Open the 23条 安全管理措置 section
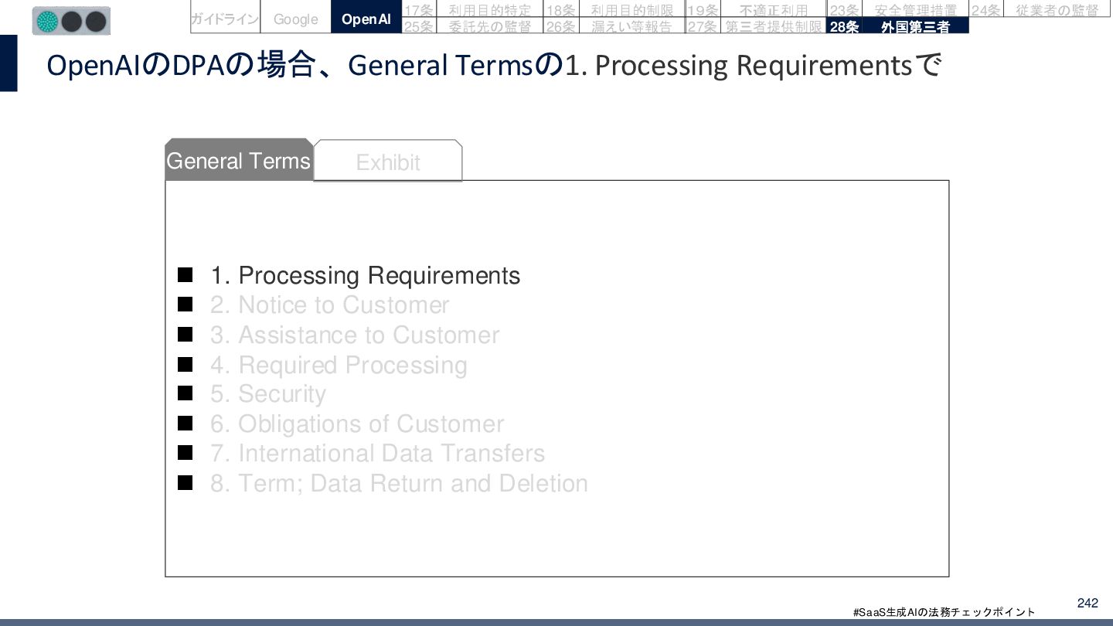Image resolution: width=1113 pixels, height=626 pixels. pyautogui.click(x=897, y=10)
